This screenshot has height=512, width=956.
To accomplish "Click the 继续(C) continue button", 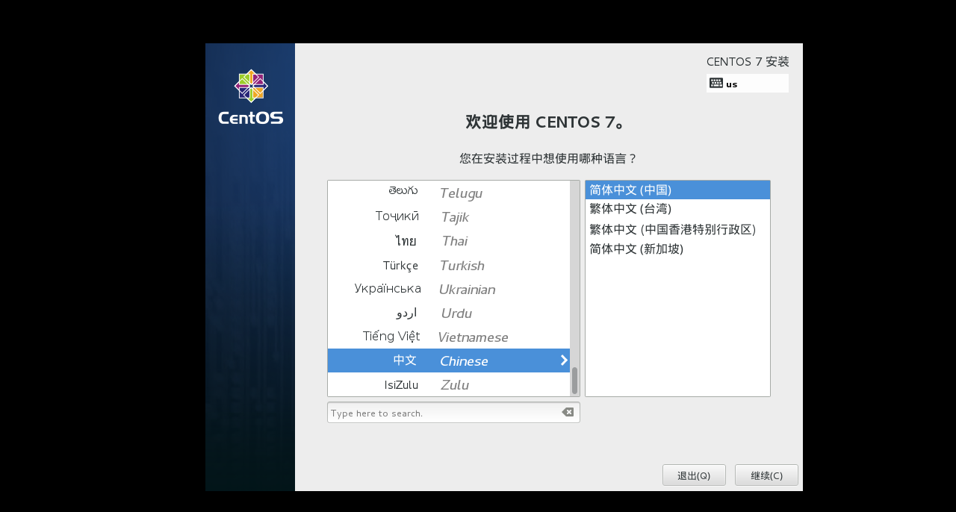I will [766, 475].
